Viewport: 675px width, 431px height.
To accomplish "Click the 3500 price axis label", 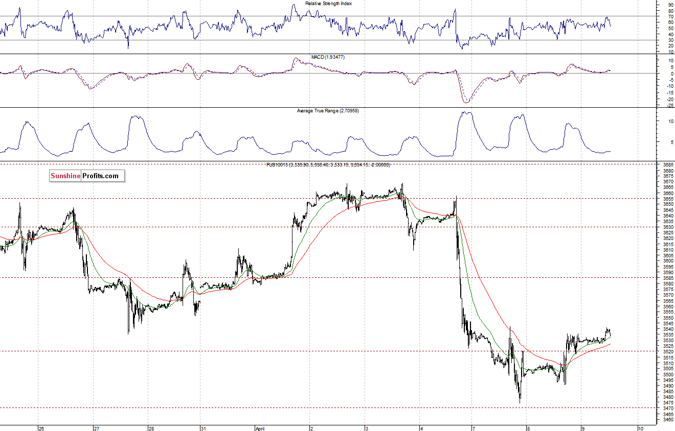I will [x=667, y=374].
